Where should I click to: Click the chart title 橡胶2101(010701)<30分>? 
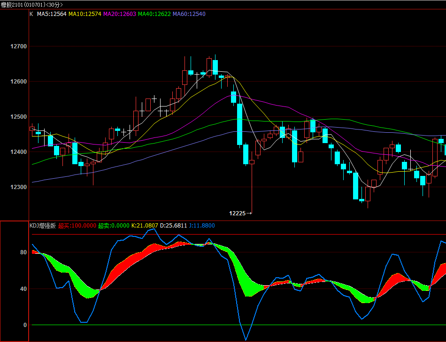(x=31, y=5)
